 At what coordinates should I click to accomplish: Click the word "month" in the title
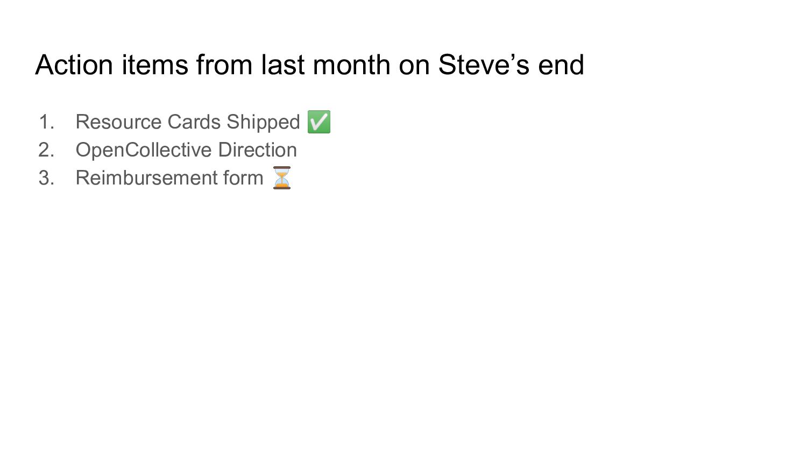pos(351,65)
